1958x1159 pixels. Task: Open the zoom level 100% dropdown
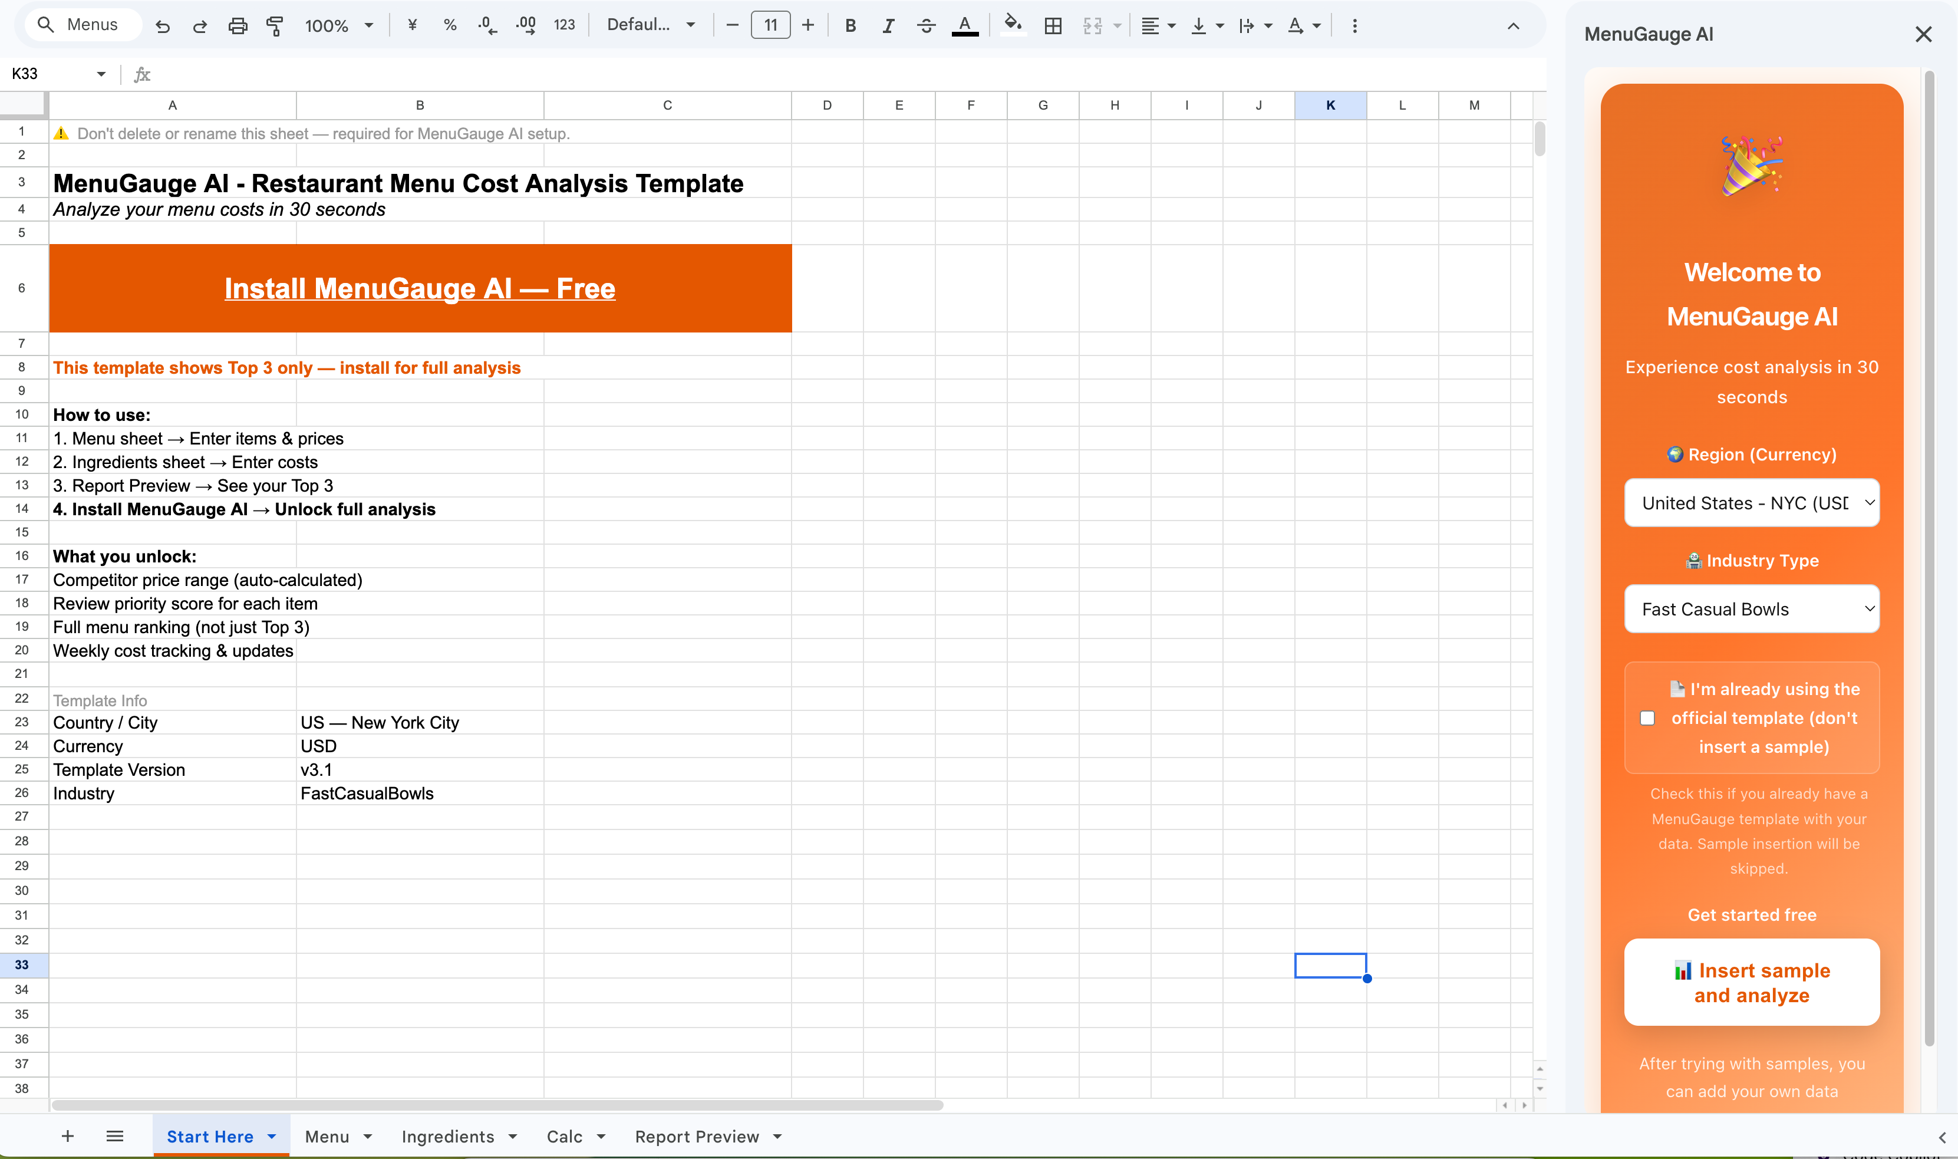338,26
